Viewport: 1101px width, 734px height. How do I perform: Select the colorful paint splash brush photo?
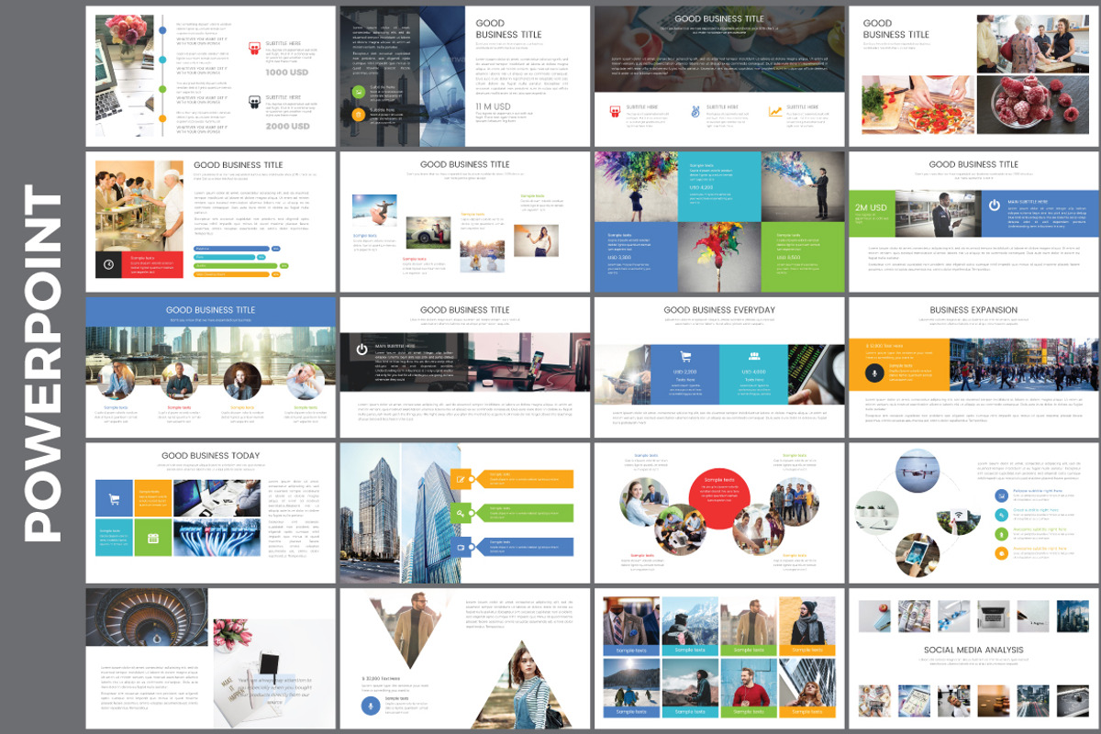[718, 256]
